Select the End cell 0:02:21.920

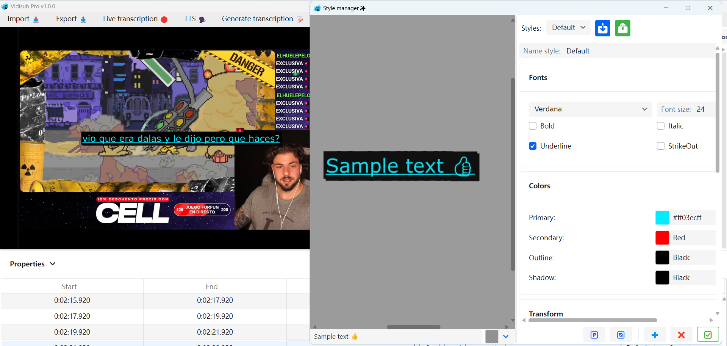215,332
